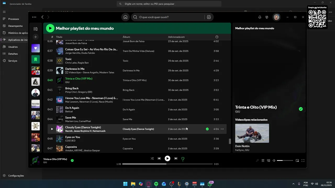The width and height of the screenshot is (335, 188).
Task: Click the Task Manager search box
Action: click(x=169, y=4)
